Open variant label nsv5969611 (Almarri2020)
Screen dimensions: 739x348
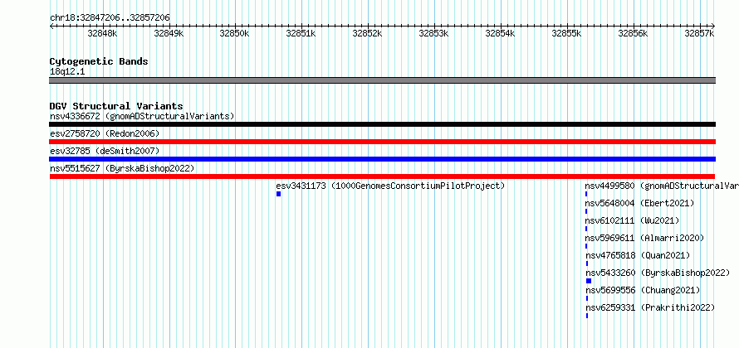[644, 238]
